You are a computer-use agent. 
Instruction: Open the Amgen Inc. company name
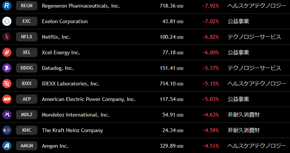coord(55,146)
